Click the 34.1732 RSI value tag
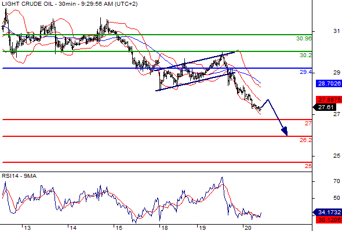The width and height of the screenshot is (342, 231). 328,213
